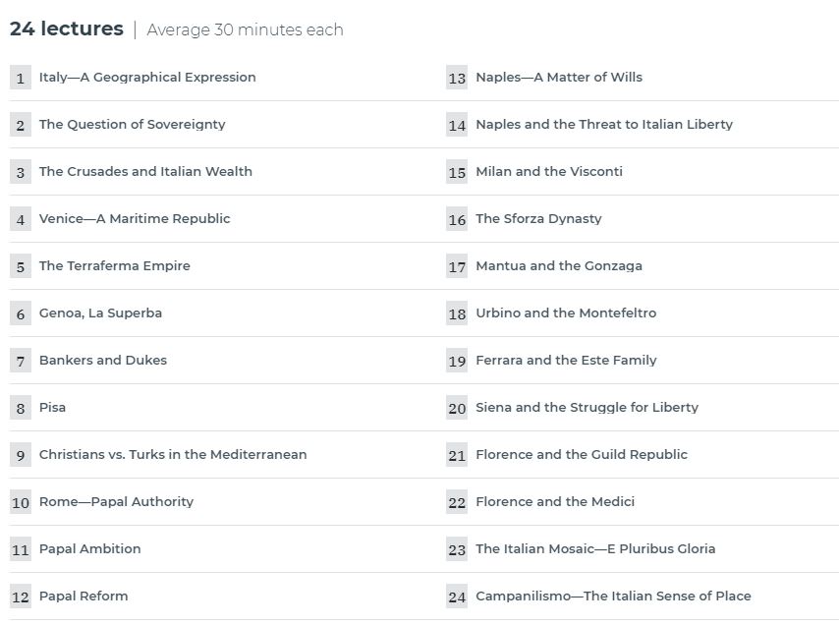Click number 12 badge beside Papal Reform
The image size is (839, 625).
21,597
